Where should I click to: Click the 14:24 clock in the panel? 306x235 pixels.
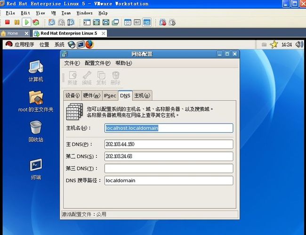287,44
